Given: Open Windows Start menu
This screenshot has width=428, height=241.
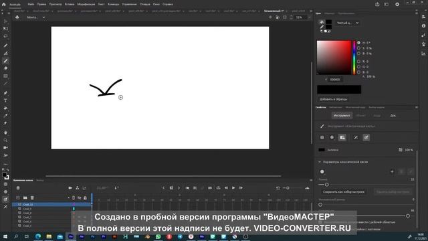Looking at the screenshot, I should click(5, 236).
